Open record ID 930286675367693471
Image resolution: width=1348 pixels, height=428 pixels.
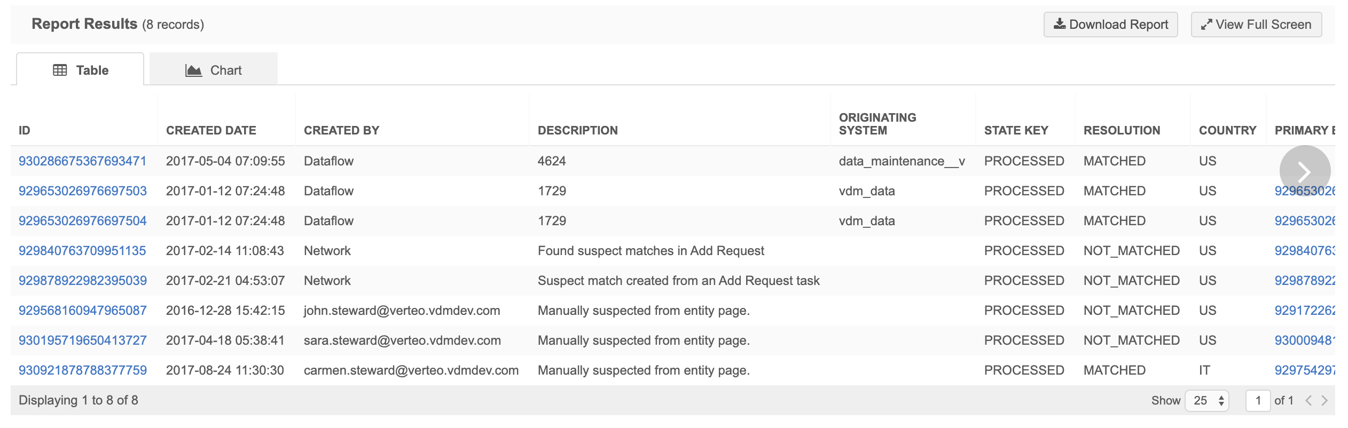point(82,161)
